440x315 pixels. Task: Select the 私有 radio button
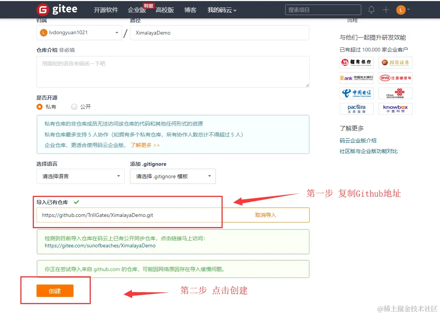[40, 107]
